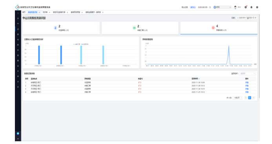Click the glowing blue circle icon in sidebar bottom
Screen dimensions: 272x144
tap(18, 133)
